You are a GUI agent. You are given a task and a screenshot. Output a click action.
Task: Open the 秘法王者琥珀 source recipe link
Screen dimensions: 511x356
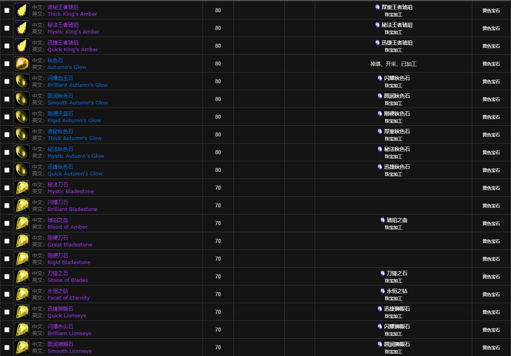click(x=397, y=25)
